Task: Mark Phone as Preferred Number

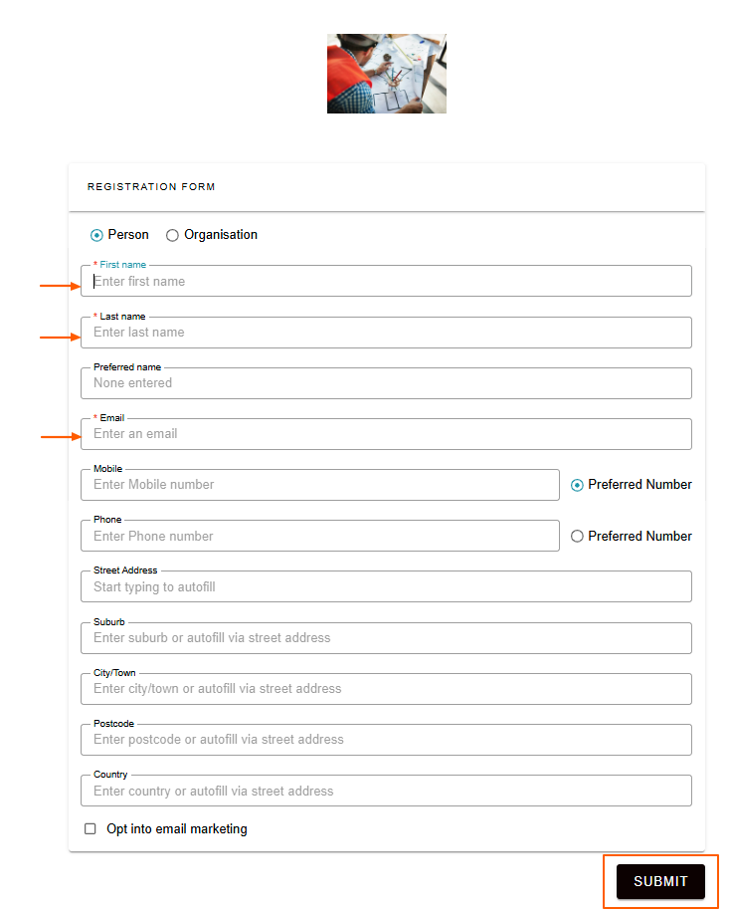Action: (577, 537)
